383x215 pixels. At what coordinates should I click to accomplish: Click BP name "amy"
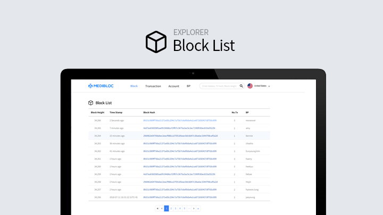click(x=248, y=128)
